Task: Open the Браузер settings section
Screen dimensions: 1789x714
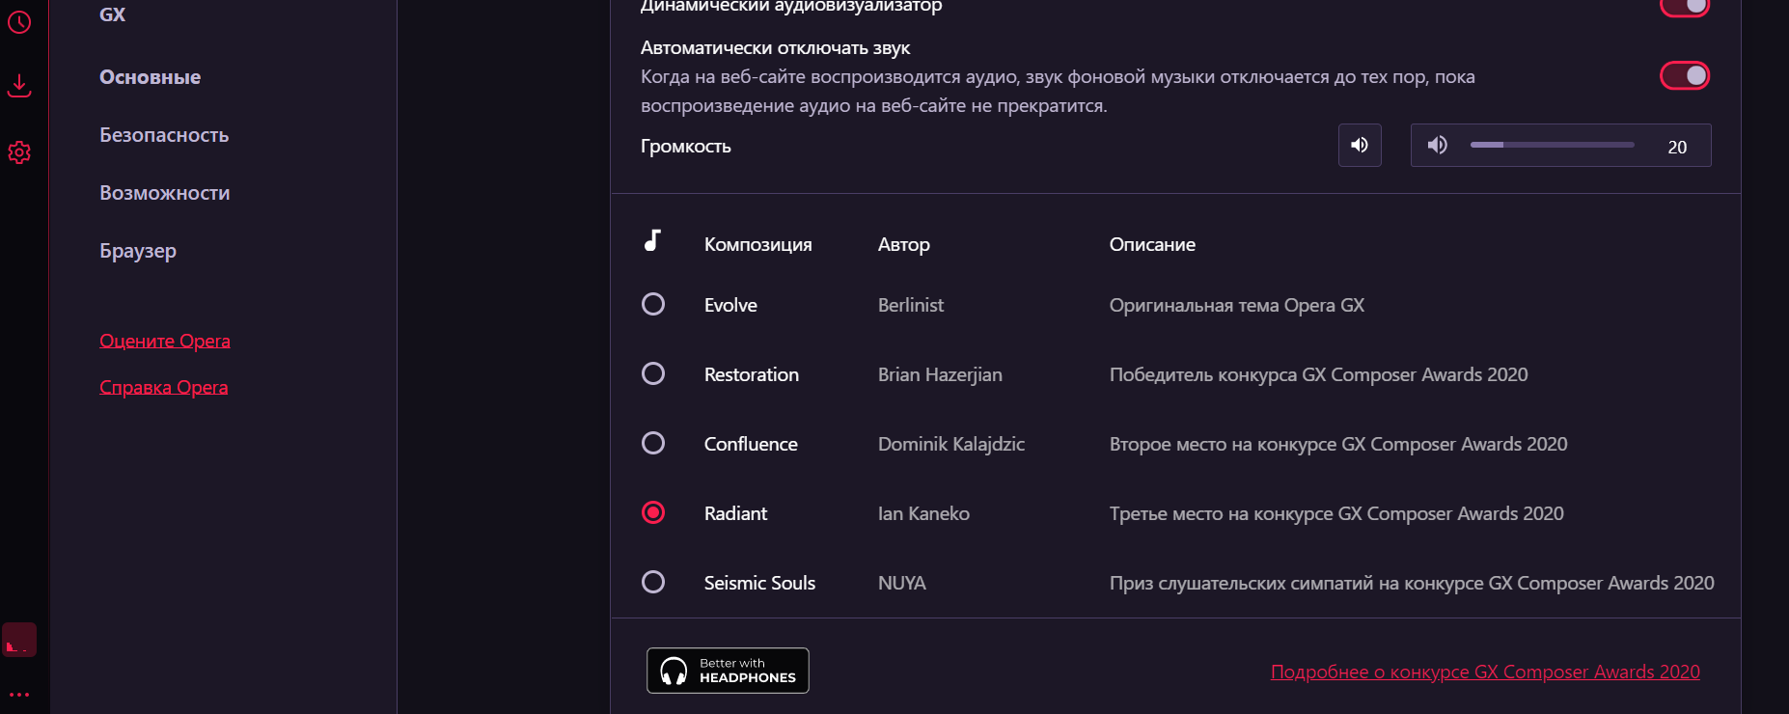Action: (x=138, y=251)
